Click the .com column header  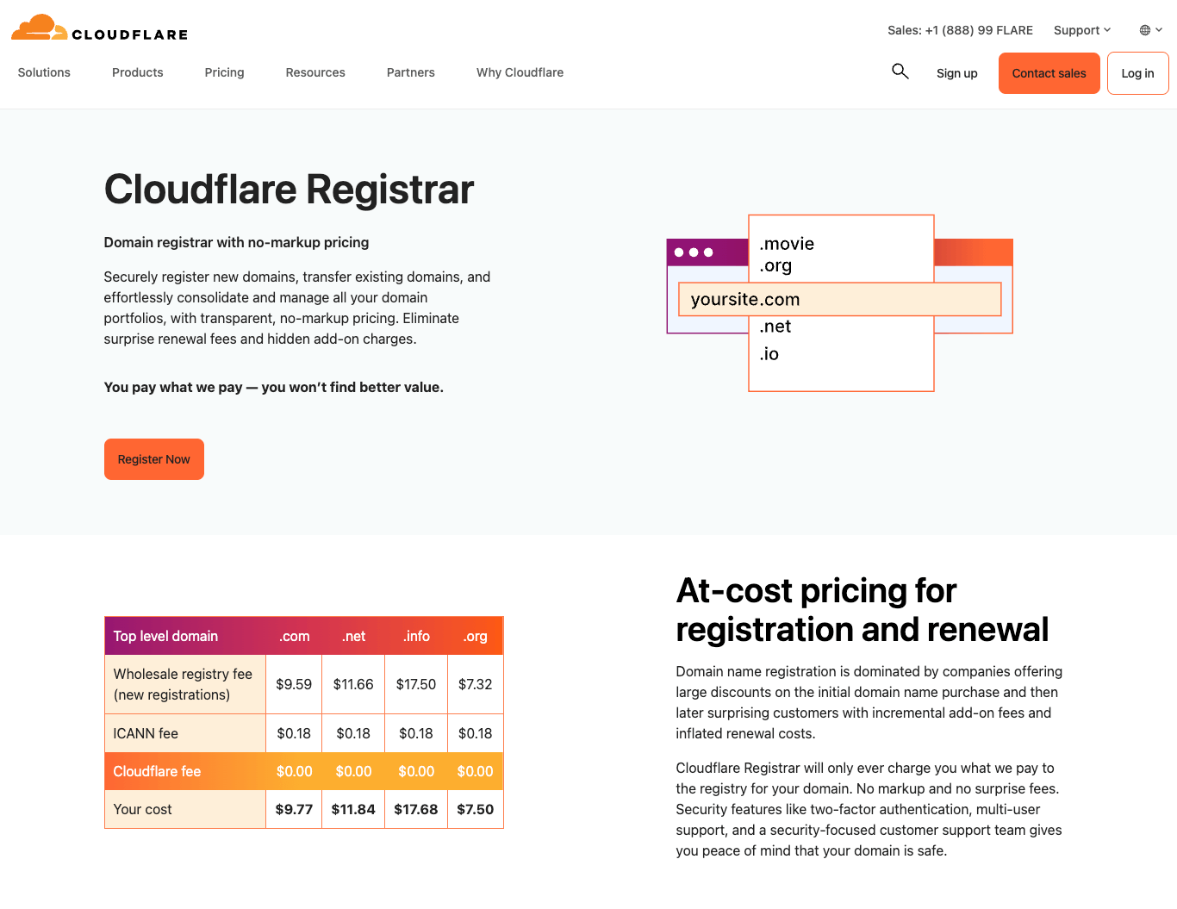(x=294, y=636)
